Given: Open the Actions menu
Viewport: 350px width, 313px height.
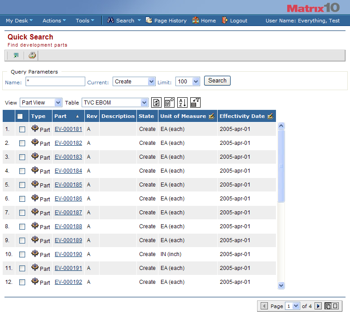Looking at the screenshot, I should [54, 21].
